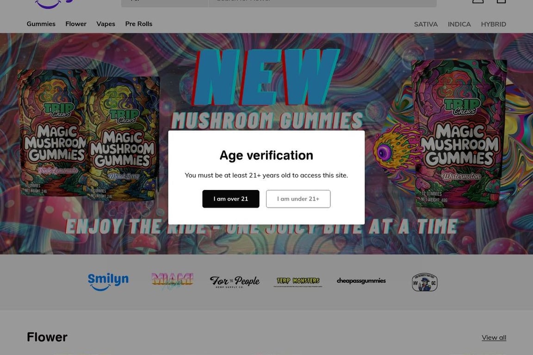Select Vapes in the navigation bar

coord(105,24)
